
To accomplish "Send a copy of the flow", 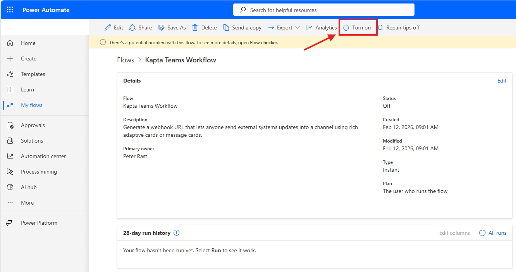I will [x=242, y=28].
